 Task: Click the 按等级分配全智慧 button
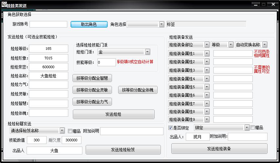click(x=92, y=78)
